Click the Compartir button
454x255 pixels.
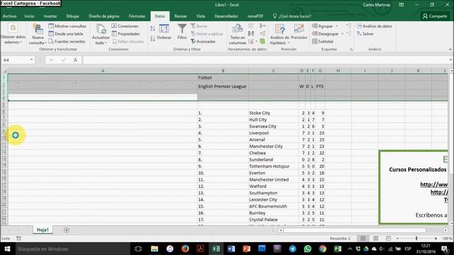point(435,16)
